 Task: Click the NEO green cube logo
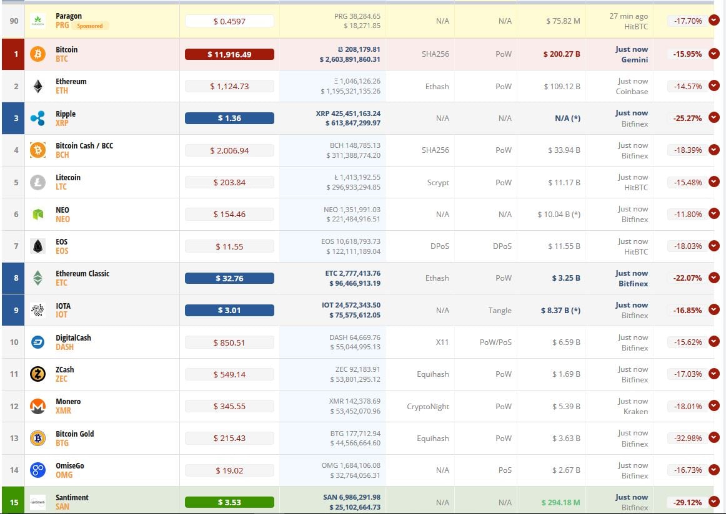click(37, 214)
